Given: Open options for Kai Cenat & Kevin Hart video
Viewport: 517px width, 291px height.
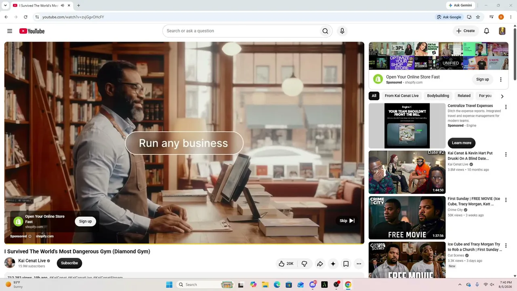Looking at the screenshot, I should click(506, 154).
